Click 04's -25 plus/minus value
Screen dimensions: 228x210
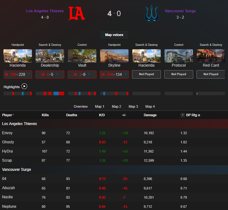[x=125, y=179]
